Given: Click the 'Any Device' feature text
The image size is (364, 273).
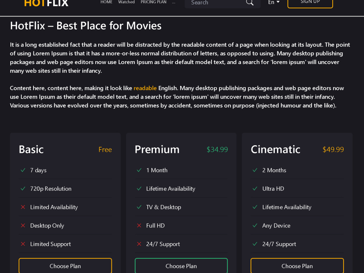Looking at the screenshot, I should tap(276, 226).
